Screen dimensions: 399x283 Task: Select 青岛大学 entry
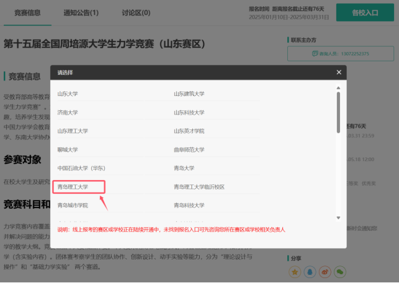(x=184, y=168)
